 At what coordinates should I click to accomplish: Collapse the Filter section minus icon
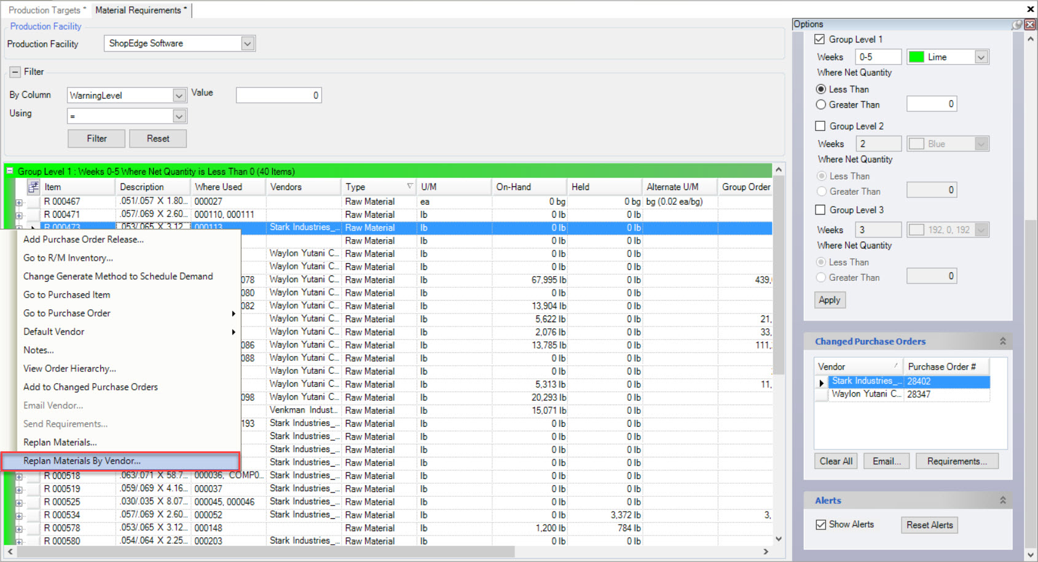pos(15,72)
